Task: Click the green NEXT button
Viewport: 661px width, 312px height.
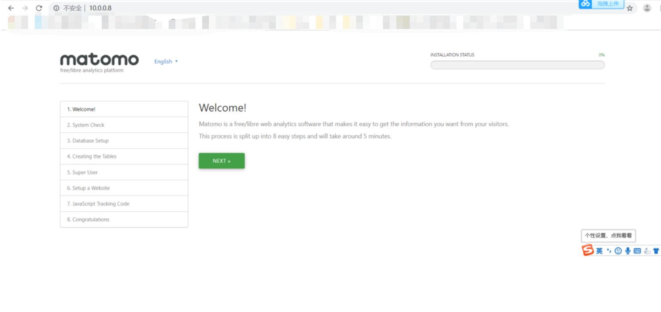Action: point(221,161)
